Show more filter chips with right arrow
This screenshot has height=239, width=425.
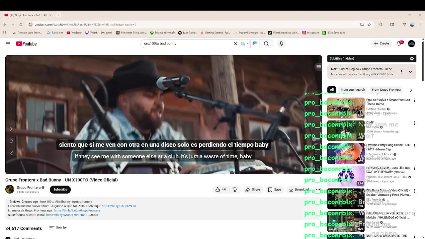(411, 90)
